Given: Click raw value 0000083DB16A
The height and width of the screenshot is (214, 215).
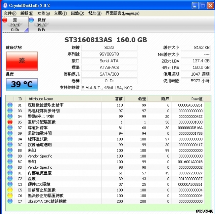Looking at the screenshot, I should (190, 128).
